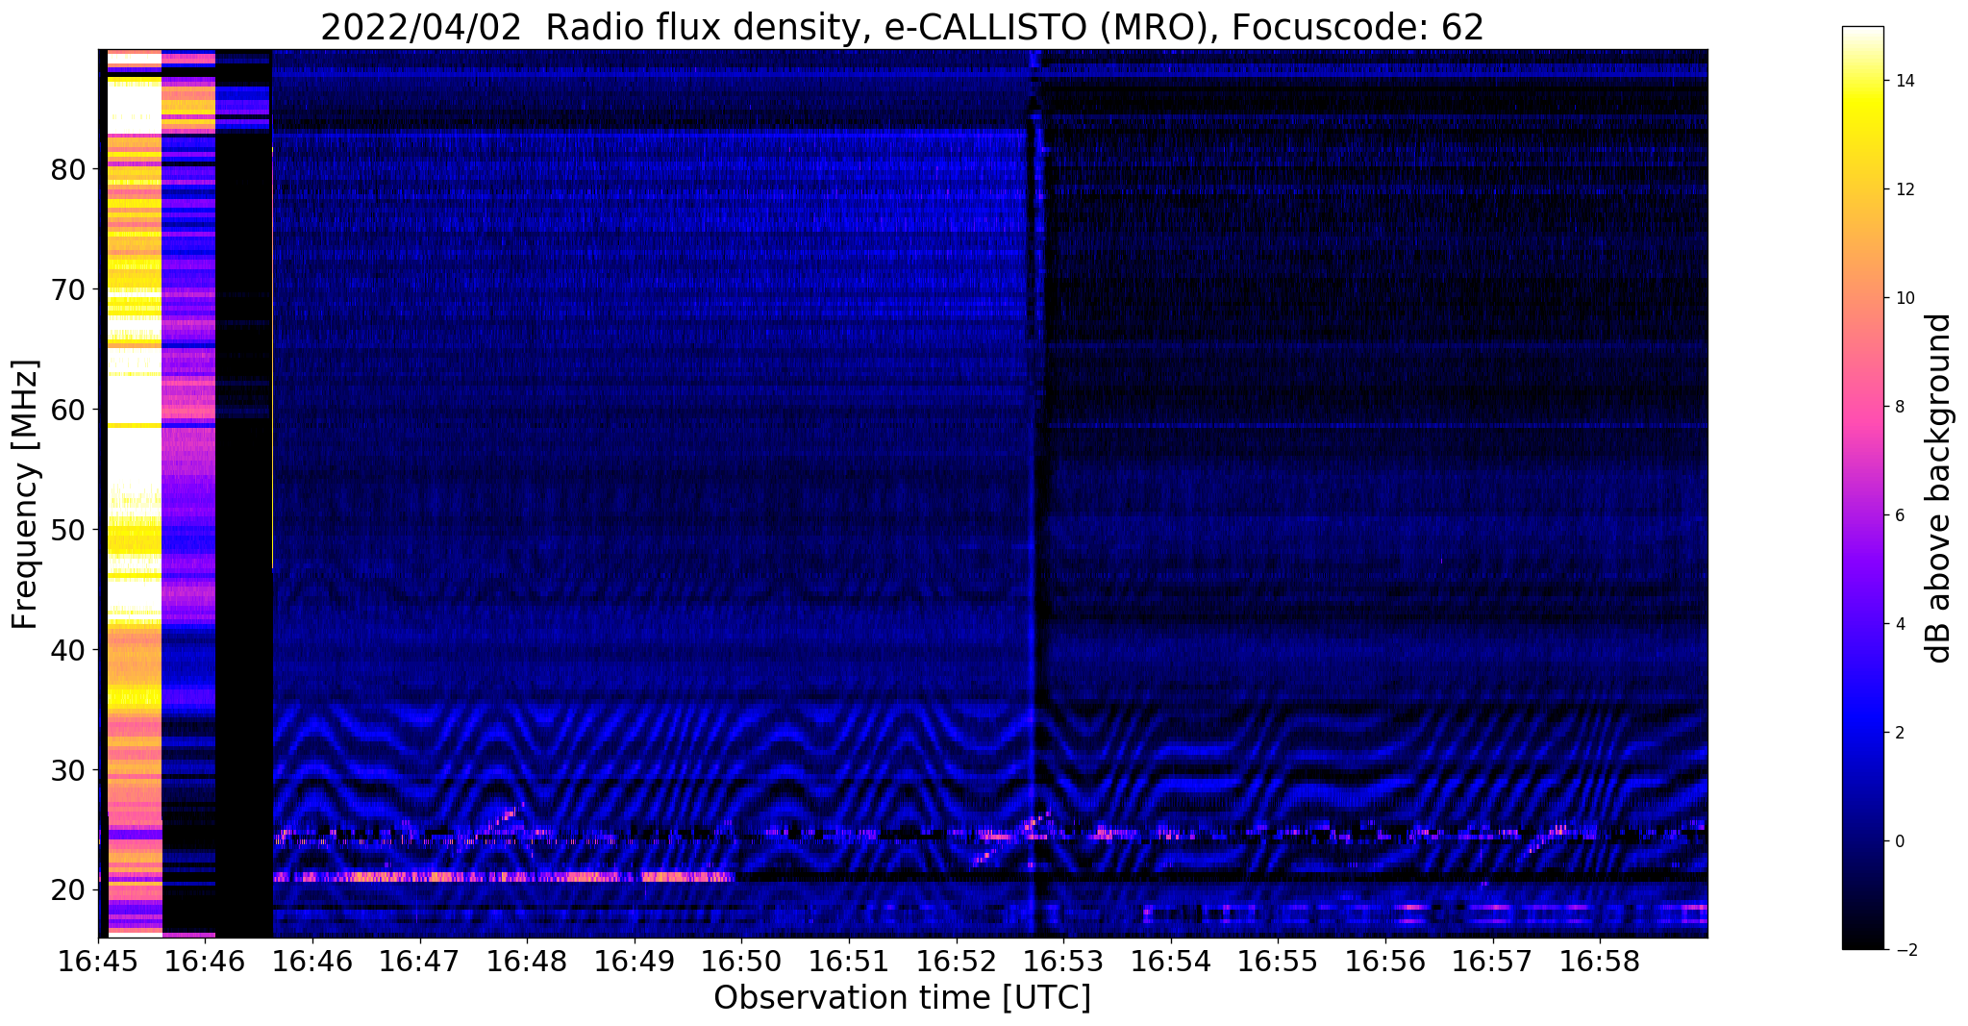The width and height of the screenshot is (1968, 1026).
Task: Click the 'Observation time [UTC]' x-axis label
Action: pos(902,998)
